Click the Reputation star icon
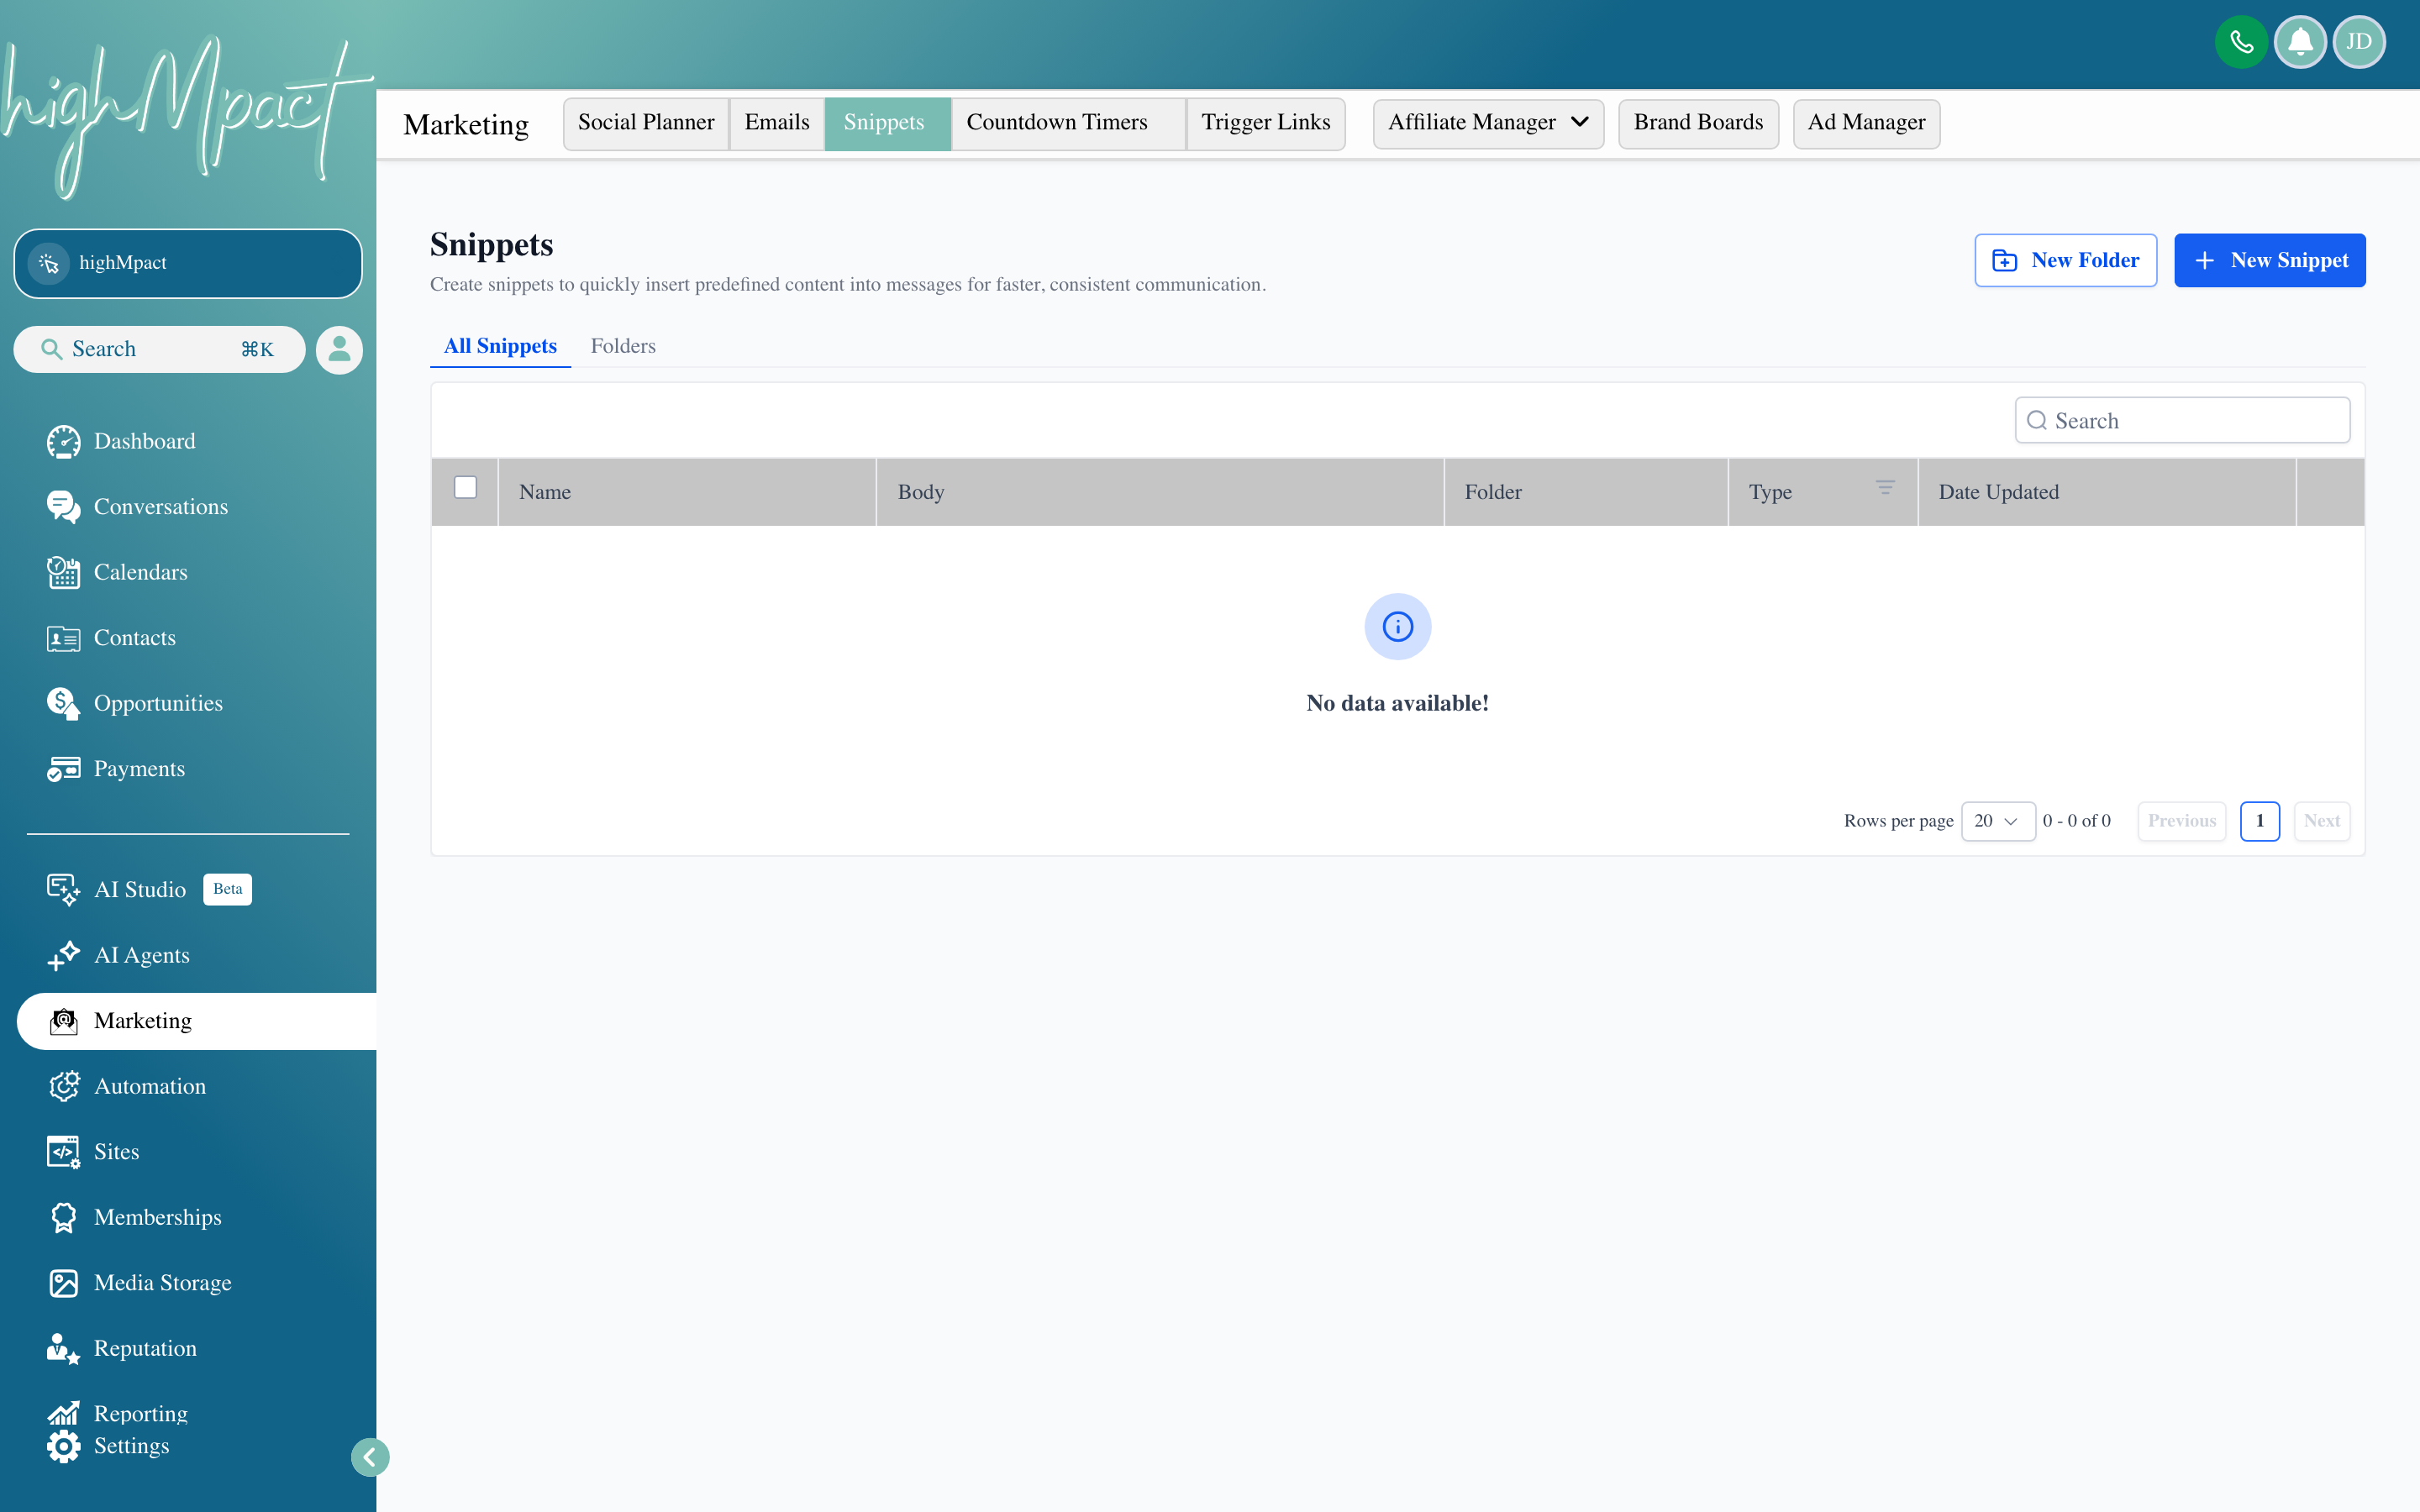 (x=63, y=1348)
